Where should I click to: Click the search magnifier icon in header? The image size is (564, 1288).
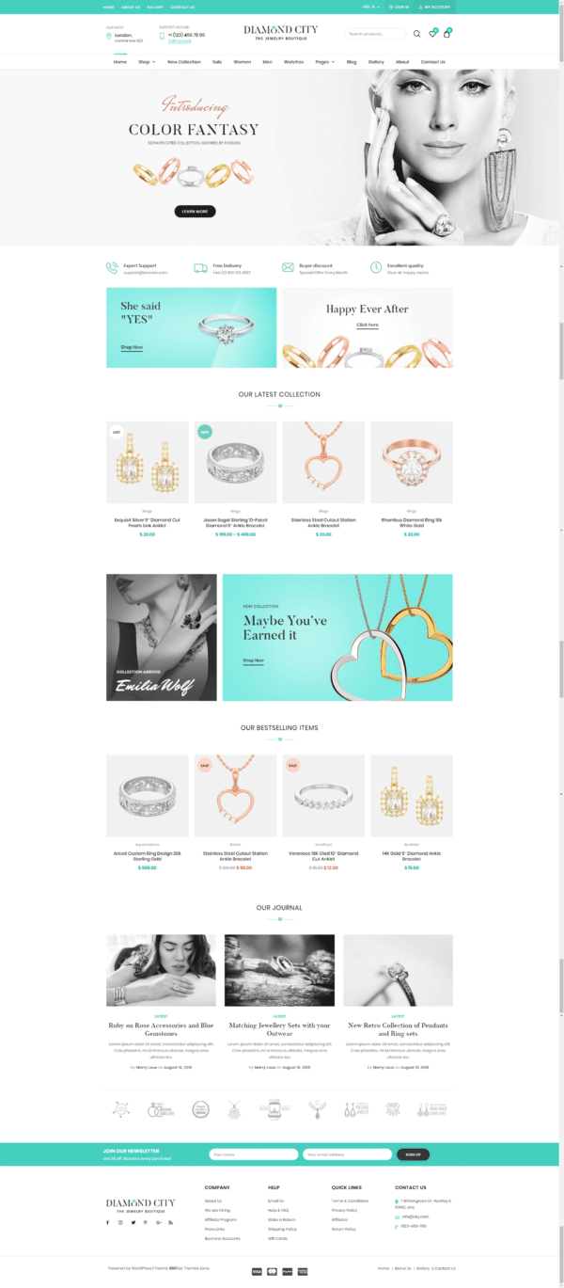tap(417, 34)
